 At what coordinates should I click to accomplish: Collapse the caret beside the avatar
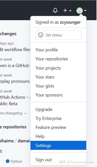85,10
